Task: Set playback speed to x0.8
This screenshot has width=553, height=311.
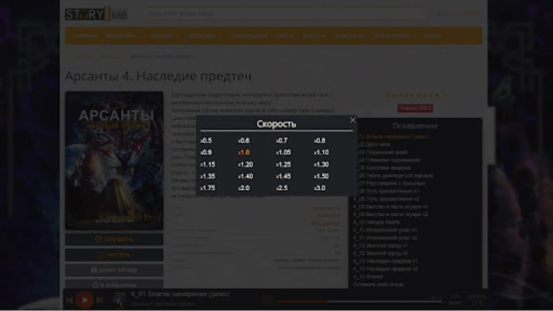Action: [x=320, y=141]
